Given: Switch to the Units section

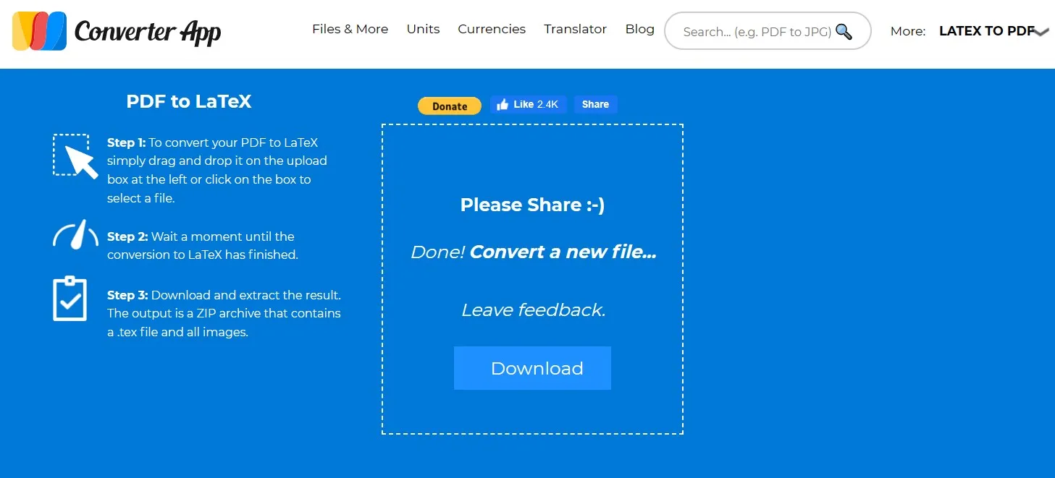Looking at the screenshot, I should tap(423, 29).
